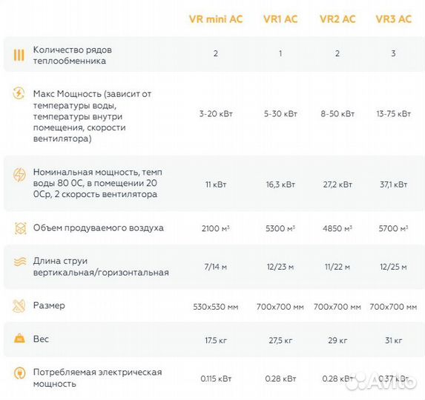Click label 'Количество рядов теплообменника'

[x=73, y=56]
